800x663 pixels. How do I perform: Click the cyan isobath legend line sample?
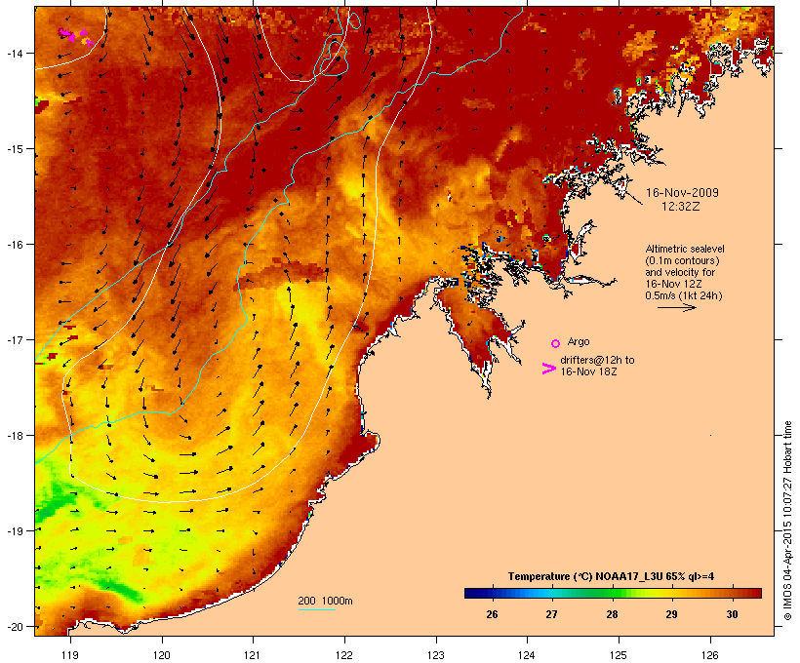coord(317,609)
